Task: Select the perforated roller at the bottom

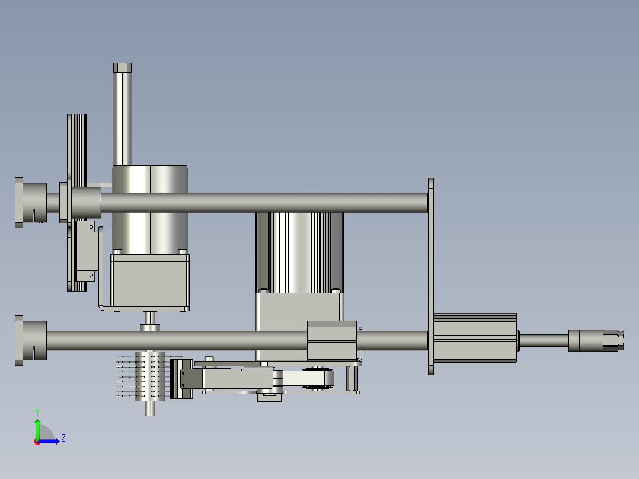Action: [x=150, y=376]
